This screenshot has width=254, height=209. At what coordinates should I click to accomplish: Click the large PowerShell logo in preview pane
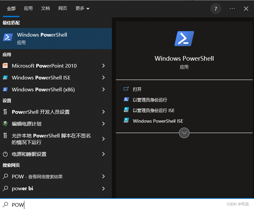184,39
